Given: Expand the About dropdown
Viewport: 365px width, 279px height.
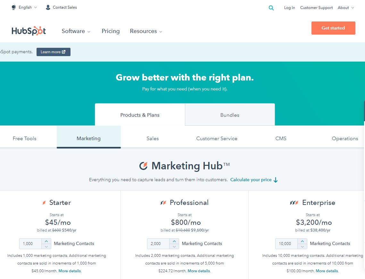Looking at the screenshot, I should click(x=346, y=8).
